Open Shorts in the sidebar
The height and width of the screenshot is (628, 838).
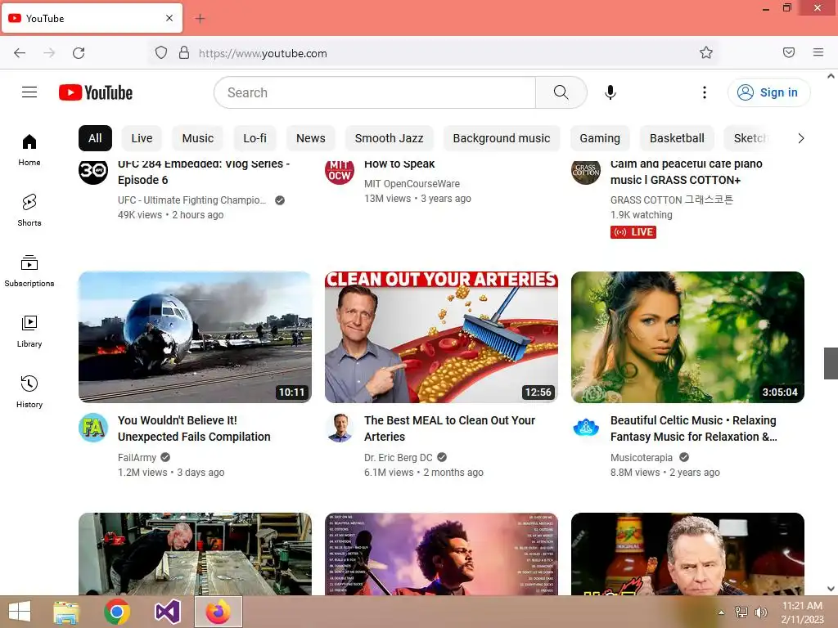click(x=29, y=210)
